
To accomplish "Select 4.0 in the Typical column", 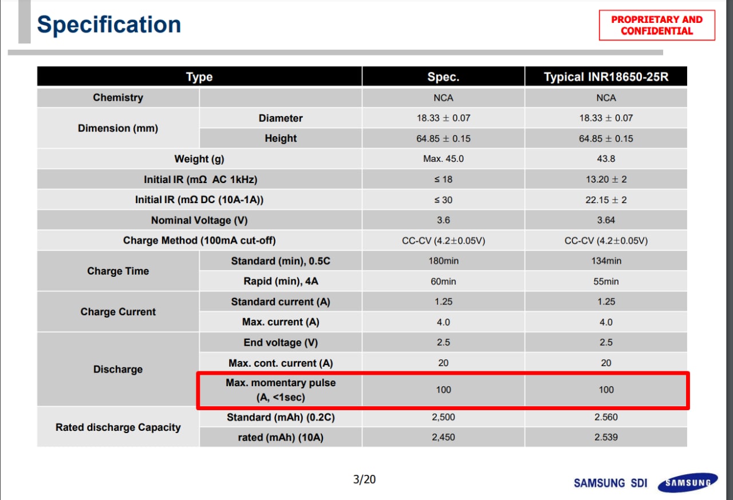I will 606,322.
